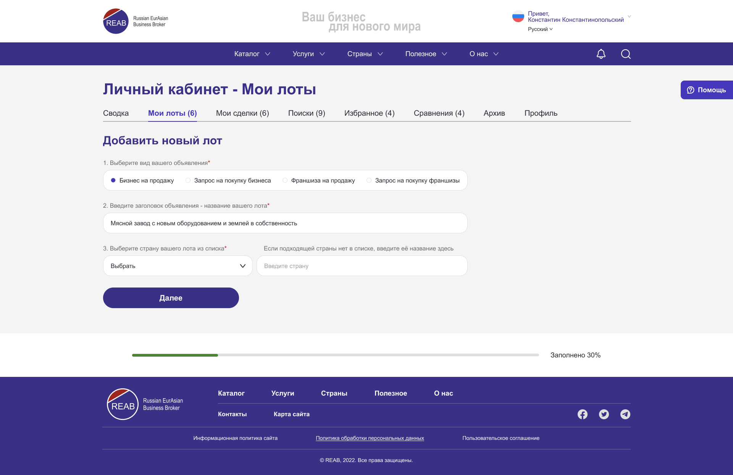Click the REAB logo in footer
This screenshot has height=475, width=733.
(x=123, y=404)
